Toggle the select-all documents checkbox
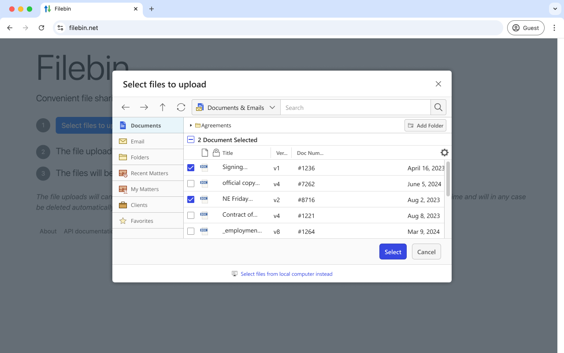Viewport: 564px width, 353px height. [191, 139]
